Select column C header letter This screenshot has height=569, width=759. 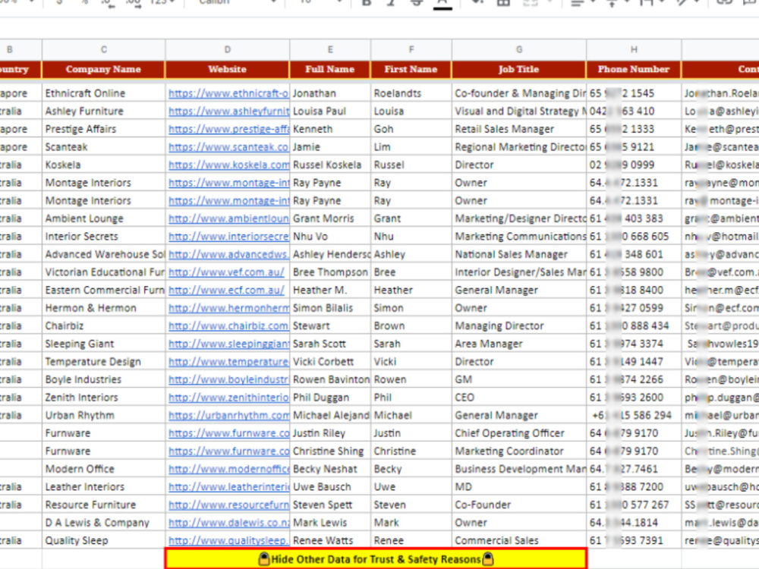click(103, 49)
